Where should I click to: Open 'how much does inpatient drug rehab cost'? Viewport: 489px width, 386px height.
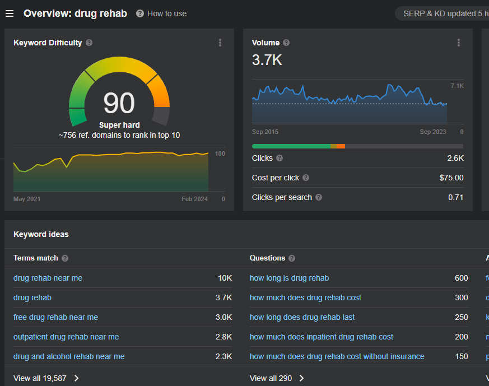(x=321, y=337)
